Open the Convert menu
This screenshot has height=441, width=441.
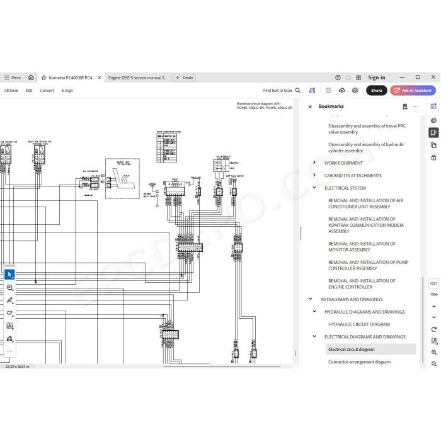coord(47,91)
